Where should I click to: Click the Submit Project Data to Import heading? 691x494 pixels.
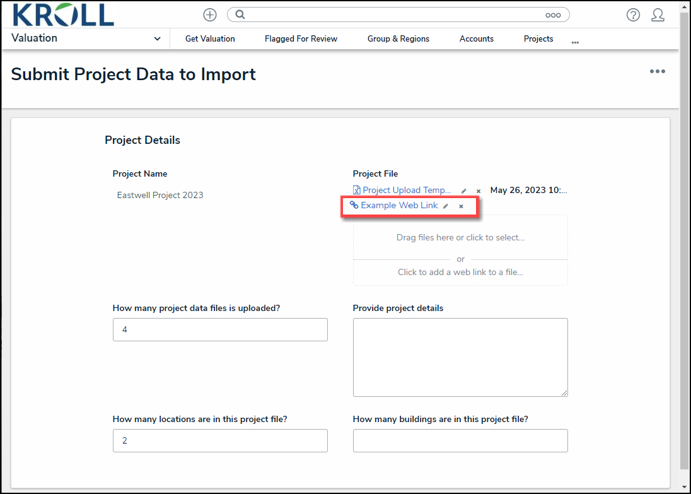[133, 74]
